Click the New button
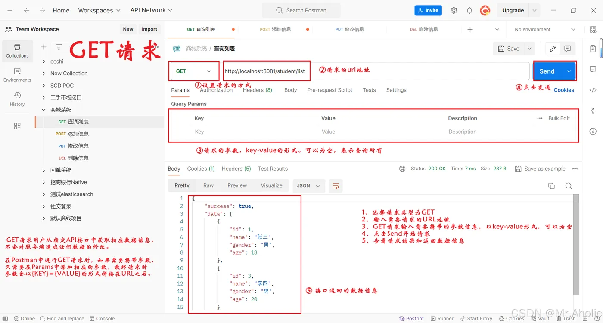 [x=128, y=29]
